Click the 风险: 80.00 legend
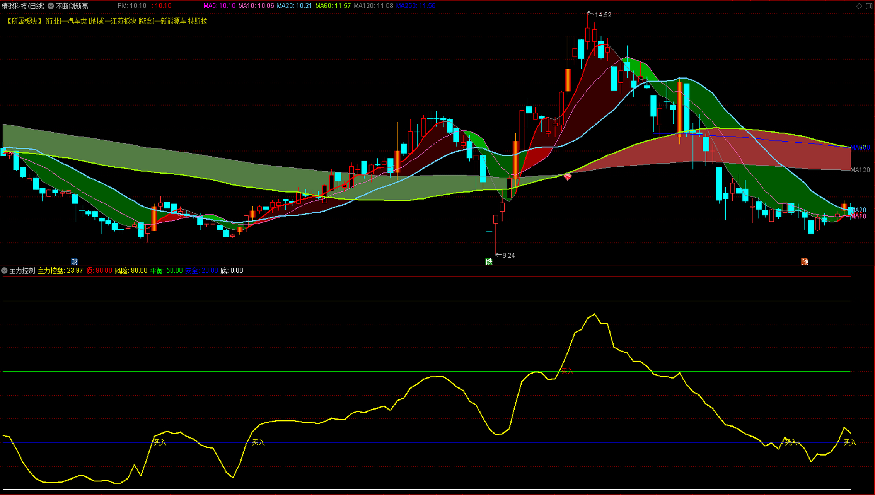This screenshot has height=495, width=875. 131,271
